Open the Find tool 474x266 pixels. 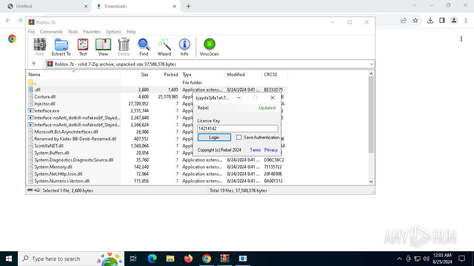(144, 47)
